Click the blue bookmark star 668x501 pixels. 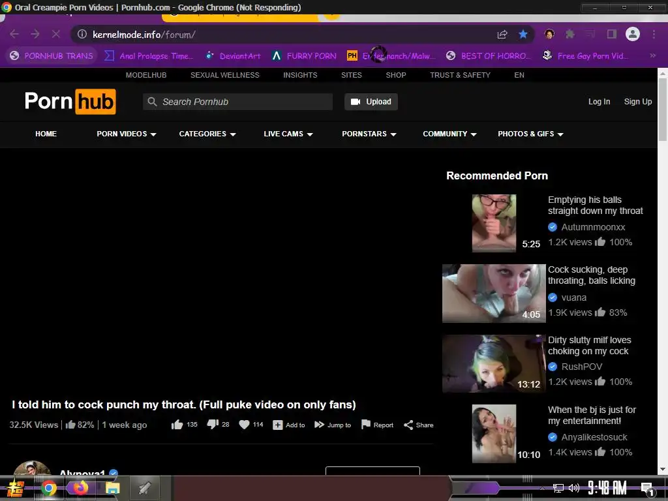pyautogui.click(x=523, y=34)
